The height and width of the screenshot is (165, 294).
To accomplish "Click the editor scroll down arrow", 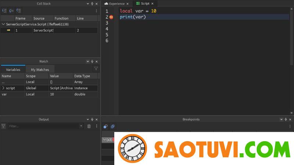I will (291, 113).
